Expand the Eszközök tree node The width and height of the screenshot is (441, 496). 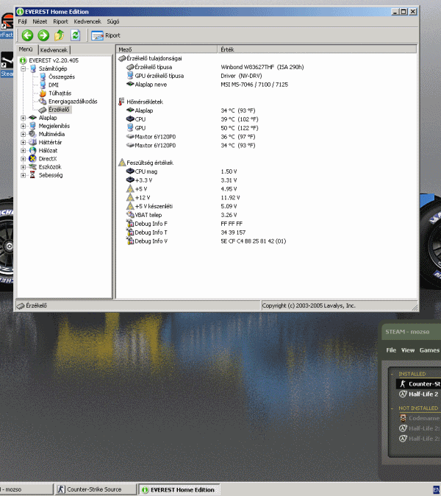tap(23, 167)
